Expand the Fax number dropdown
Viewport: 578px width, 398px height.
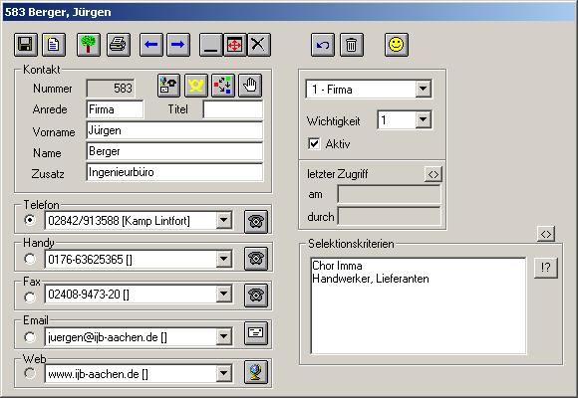[x=224, y=294]
